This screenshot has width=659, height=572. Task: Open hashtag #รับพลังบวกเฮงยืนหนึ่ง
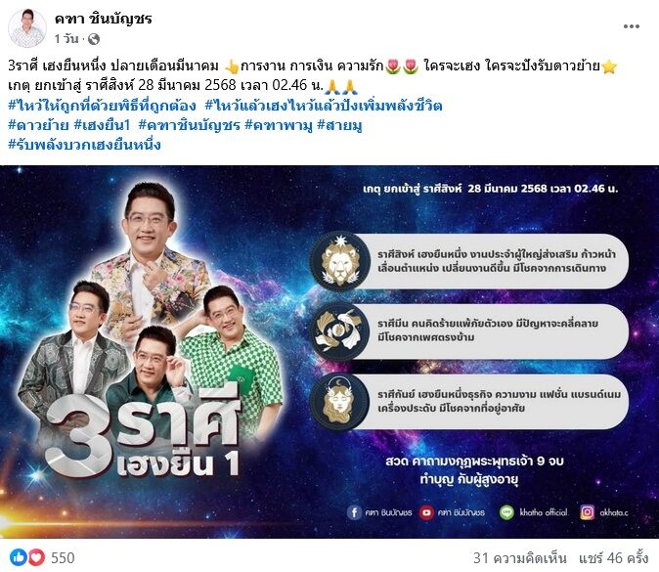(x=84, y=145)
